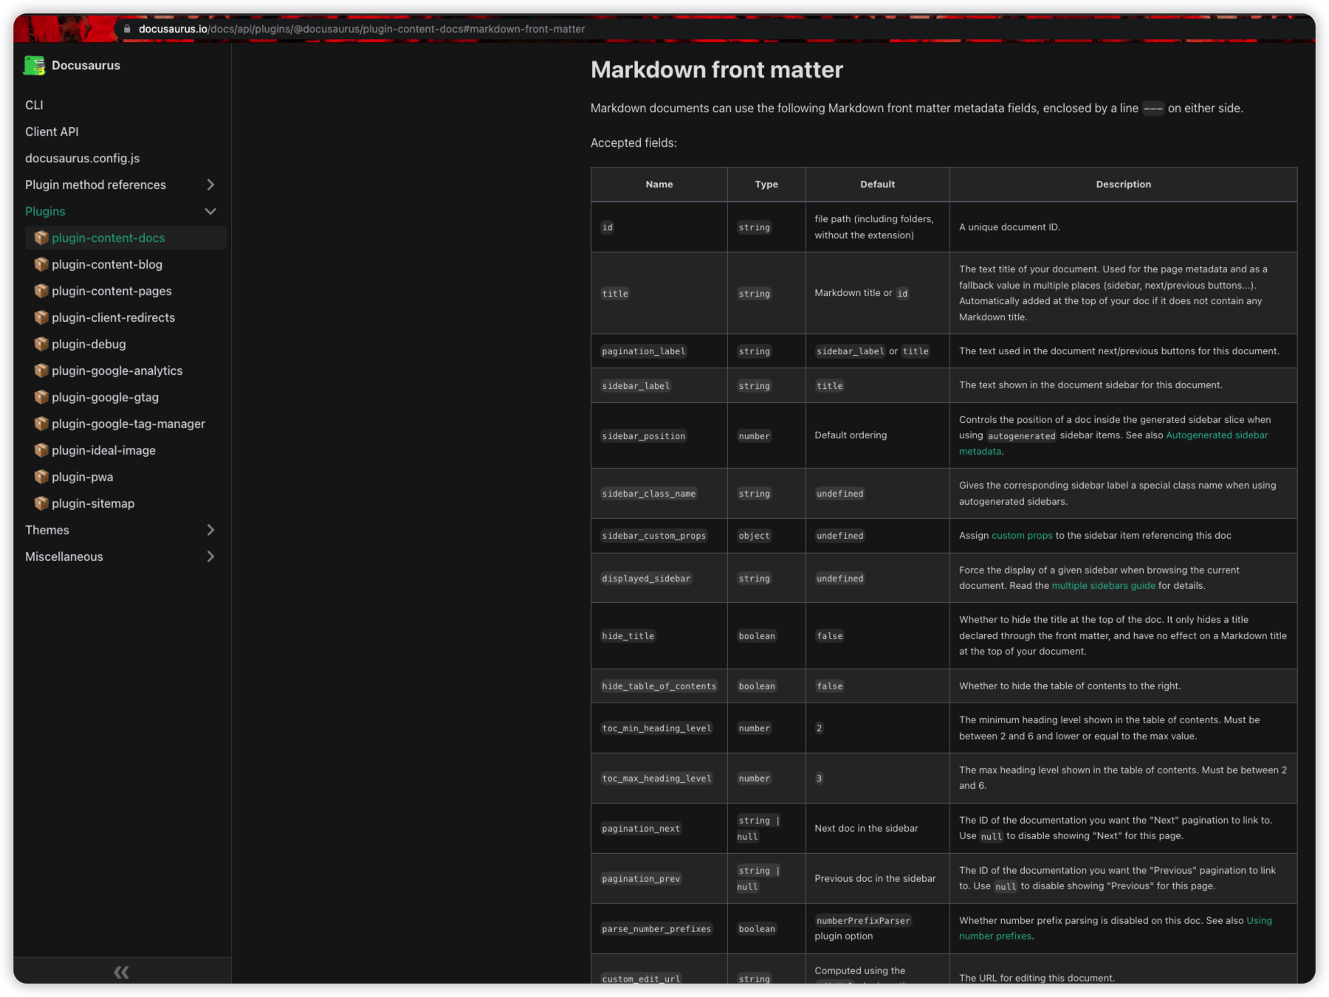Expand the Miscellaneous category chevron
The height and width of the screenshot is (997, 1329).
(210, 556)
